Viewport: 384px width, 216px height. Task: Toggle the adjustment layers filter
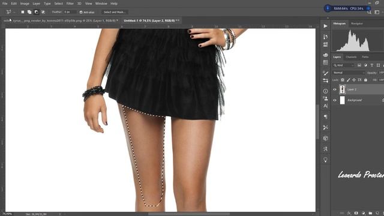pyautogui.click(x=365, y=65)
